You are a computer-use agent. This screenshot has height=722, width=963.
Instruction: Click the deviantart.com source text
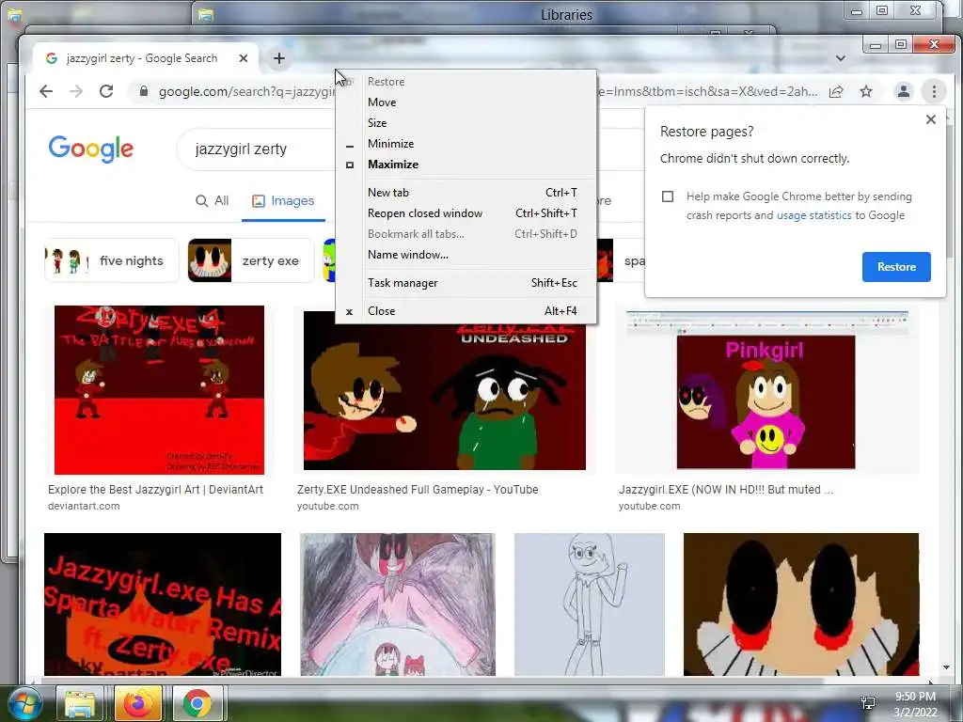click(84, 507)
